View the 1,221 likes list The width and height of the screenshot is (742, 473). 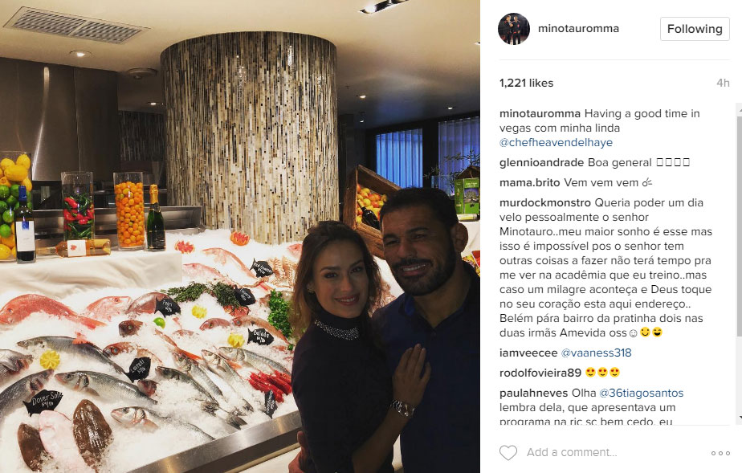tap(526, 83)
